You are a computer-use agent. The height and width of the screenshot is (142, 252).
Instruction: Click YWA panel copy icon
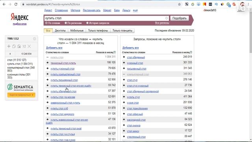(14, 47)
